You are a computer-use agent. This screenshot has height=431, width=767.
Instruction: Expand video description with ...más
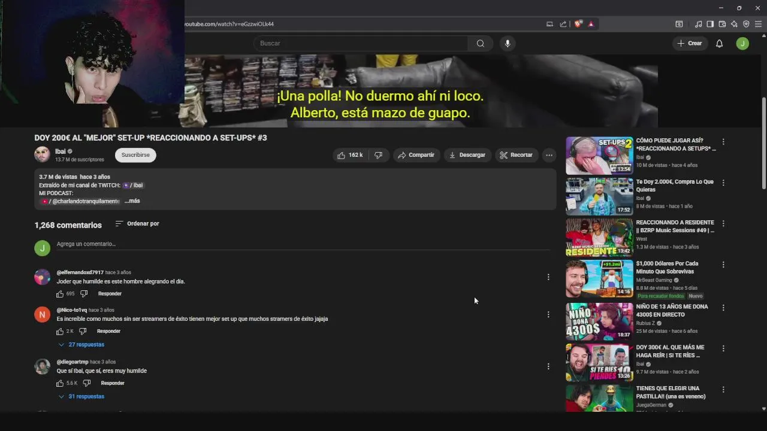coord(132,201)
